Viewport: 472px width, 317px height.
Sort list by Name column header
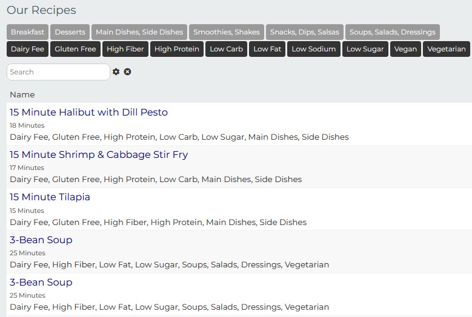(x=22, y=94)
